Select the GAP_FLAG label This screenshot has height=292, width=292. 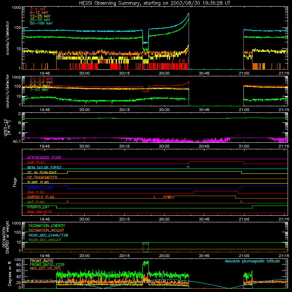[x=36, y=162]
